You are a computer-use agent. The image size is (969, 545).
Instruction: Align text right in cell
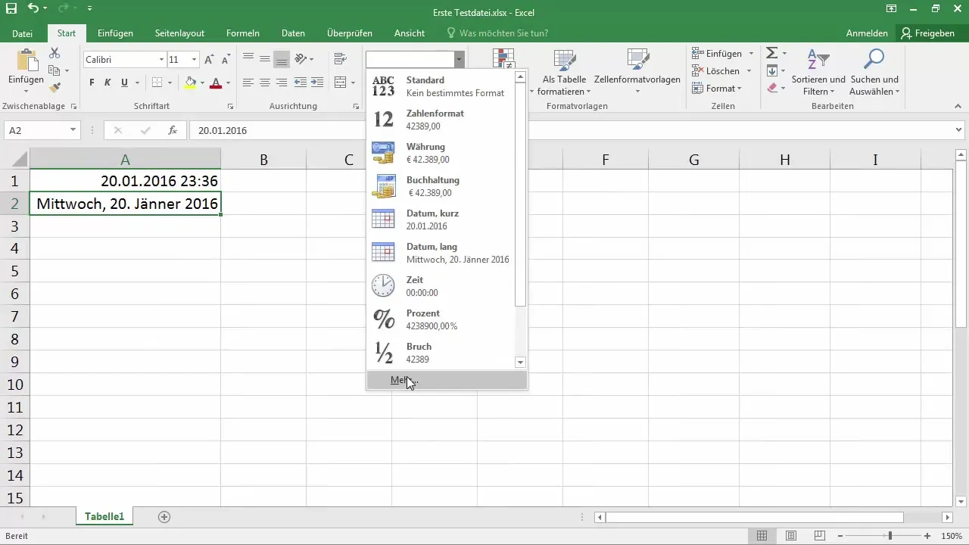coord(281,83)
